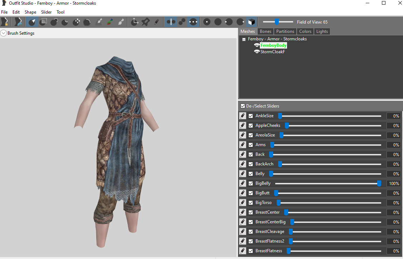Click the AnkleSize slider handle
Viewport: 403px width, 259px height.
point(280,116)
